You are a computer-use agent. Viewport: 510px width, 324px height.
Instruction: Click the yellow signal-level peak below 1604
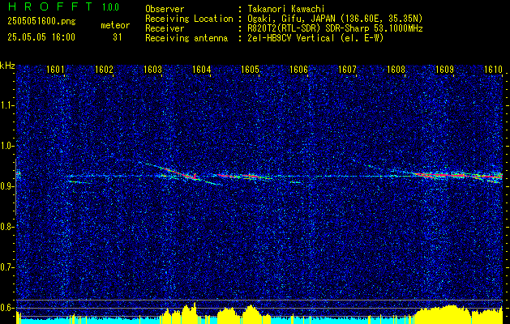coord(189,313)
